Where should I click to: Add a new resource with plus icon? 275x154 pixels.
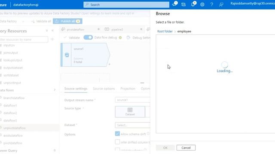click(x=52, y=39)
